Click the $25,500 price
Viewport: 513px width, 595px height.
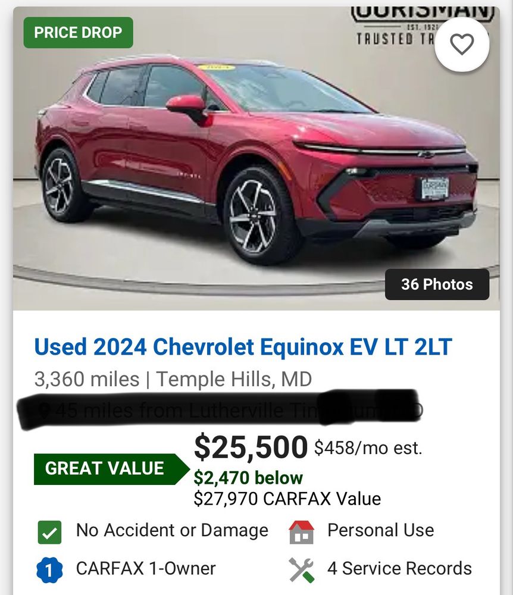pos(251,447)
